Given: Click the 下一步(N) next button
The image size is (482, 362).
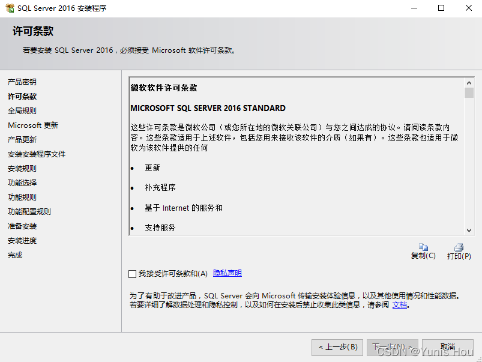Looking at the screenshot, I should click(392, 348).
